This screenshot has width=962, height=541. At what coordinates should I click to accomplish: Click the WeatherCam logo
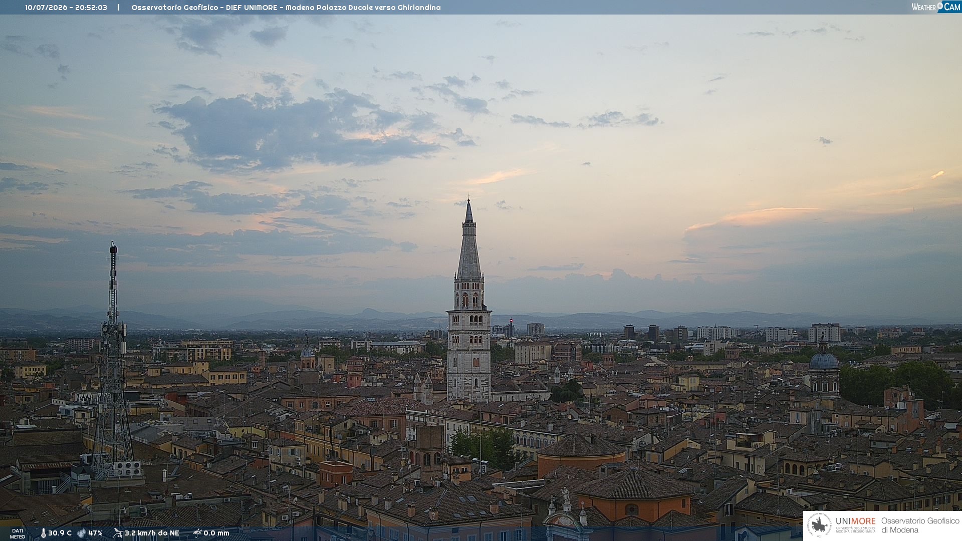[936, 7]
